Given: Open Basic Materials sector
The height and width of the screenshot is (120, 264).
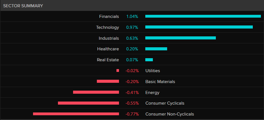Looking at the screenshot, I should 160,82.
